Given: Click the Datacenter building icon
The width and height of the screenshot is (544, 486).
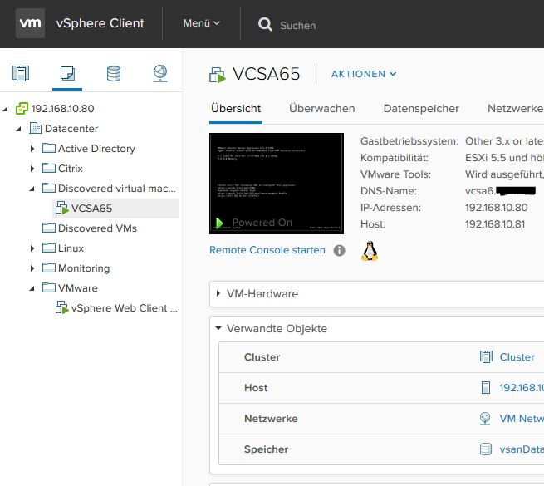Looking at the screenshot, I should [x=36, y=128].
